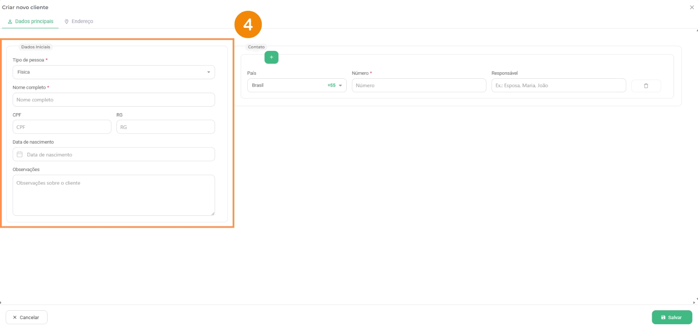The width and height of the screenshot is (698, 329).
Task: Switch to the Endereço tab
Action: (x=79, y=21)
